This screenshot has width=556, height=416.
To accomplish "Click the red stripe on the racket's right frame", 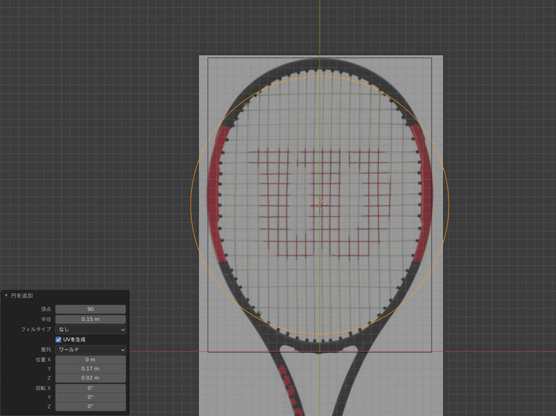I will tap(422, 192).
